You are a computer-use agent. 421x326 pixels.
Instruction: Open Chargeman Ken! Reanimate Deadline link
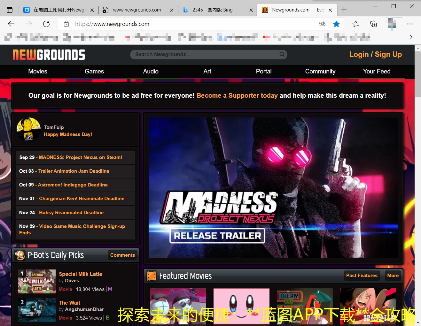coord(82,199)
